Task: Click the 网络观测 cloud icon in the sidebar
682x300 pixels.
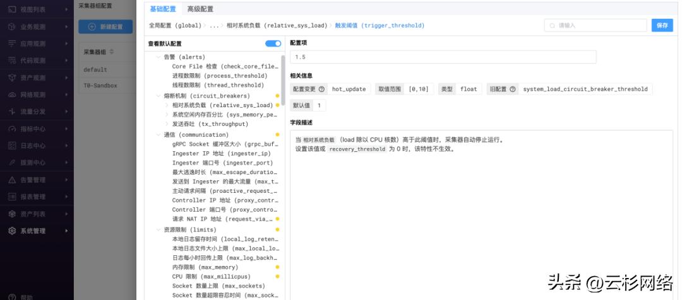Action: click(x=12, y=95)
